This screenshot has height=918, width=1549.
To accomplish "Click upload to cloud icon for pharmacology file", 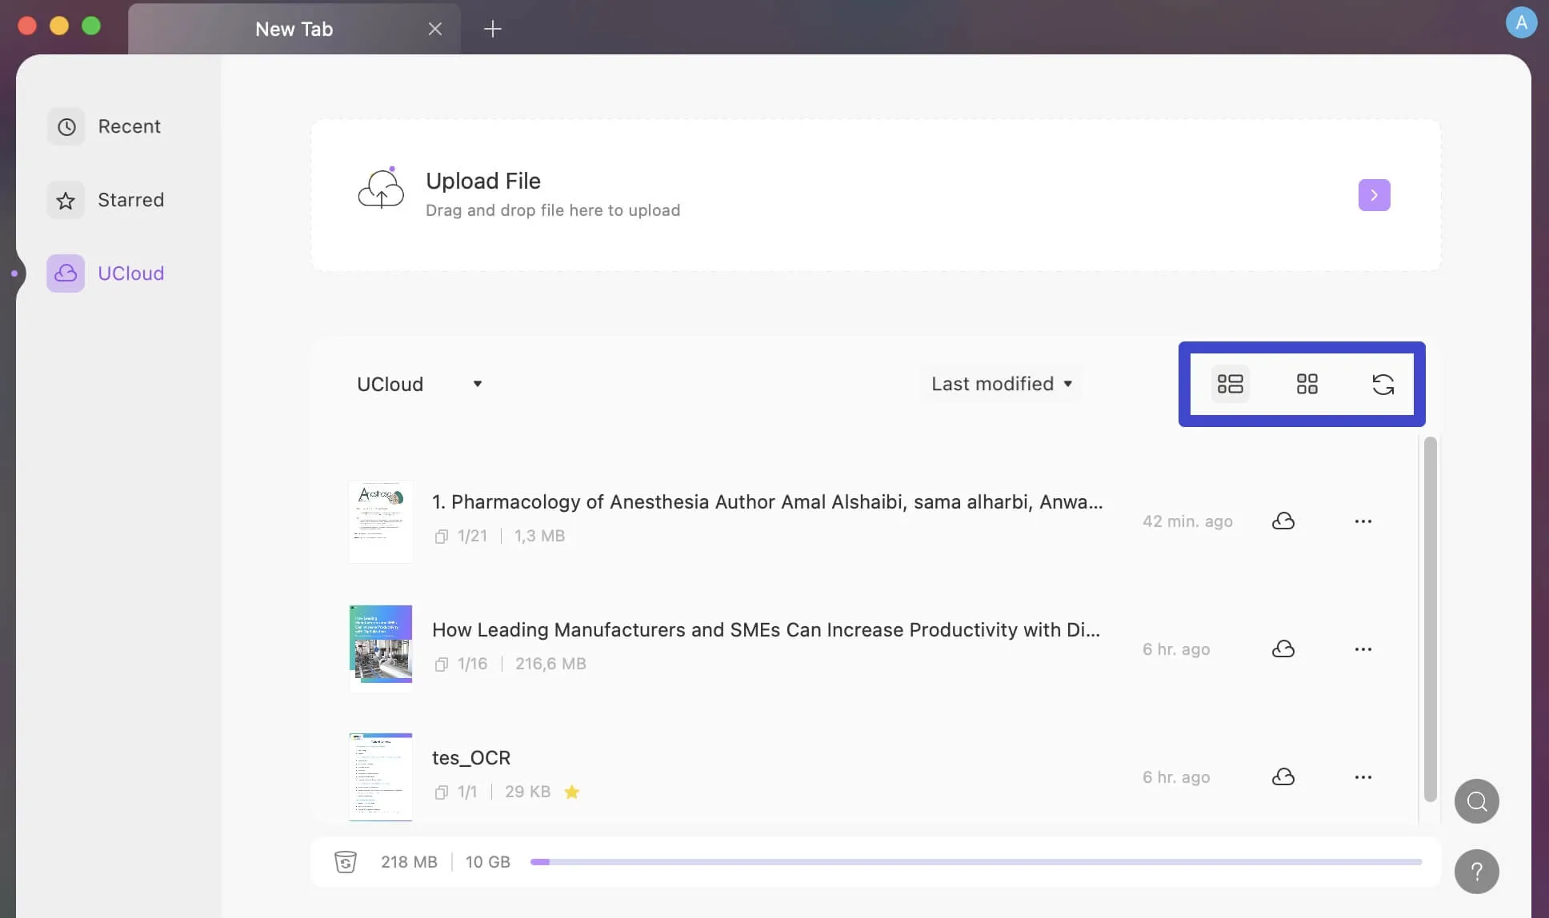I will click(x=1283, y=519).
